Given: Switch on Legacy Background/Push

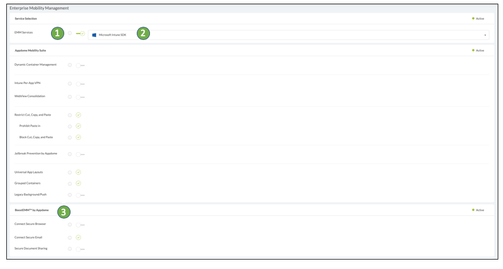Looking at the screenshot, I should [x=80, y=195].
